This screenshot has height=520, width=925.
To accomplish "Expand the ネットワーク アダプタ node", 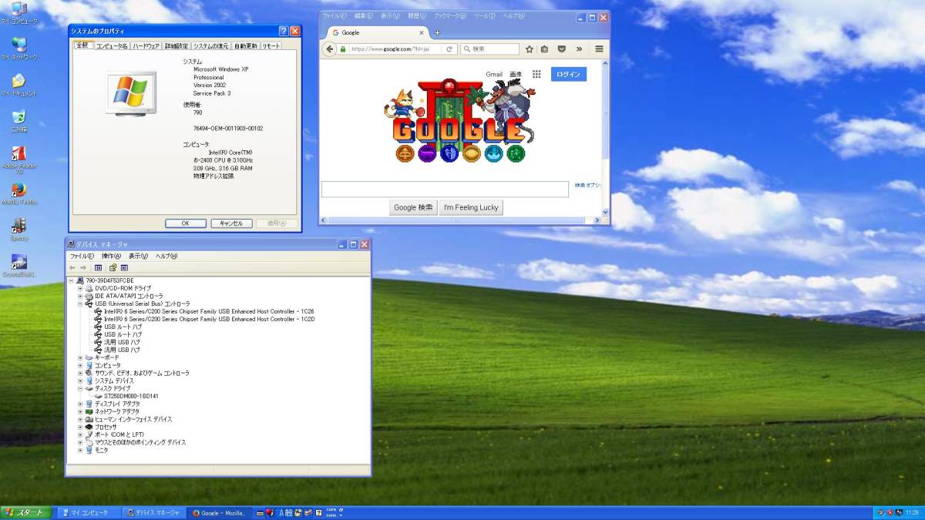I will (80, 411).
